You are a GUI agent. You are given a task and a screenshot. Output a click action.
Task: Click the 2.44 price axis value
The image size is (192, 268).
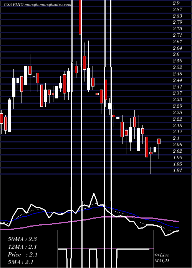coord(177,80)
